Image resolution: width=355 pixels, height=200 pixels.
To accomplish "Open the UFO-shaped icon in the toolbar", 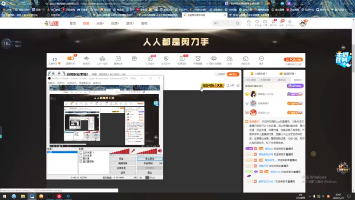I will 213,59.
